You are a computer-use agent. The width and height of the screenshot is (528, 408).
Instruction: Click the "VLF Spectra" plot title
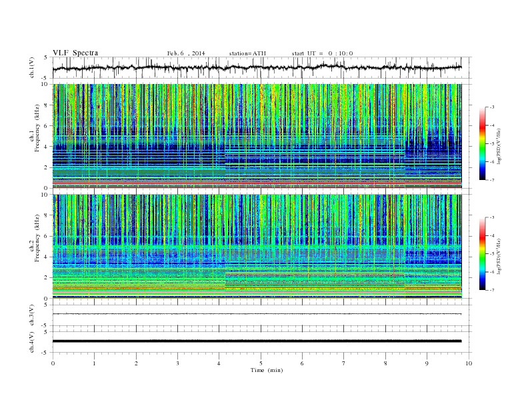coord(75,53)
